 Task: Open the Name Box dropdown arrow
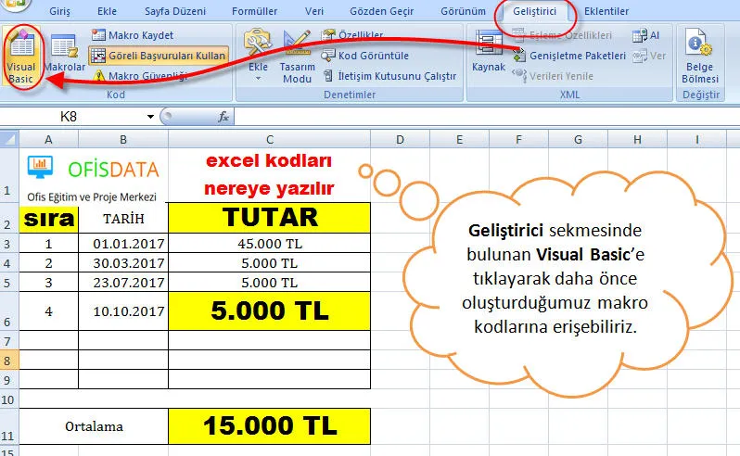coord(150,117)
